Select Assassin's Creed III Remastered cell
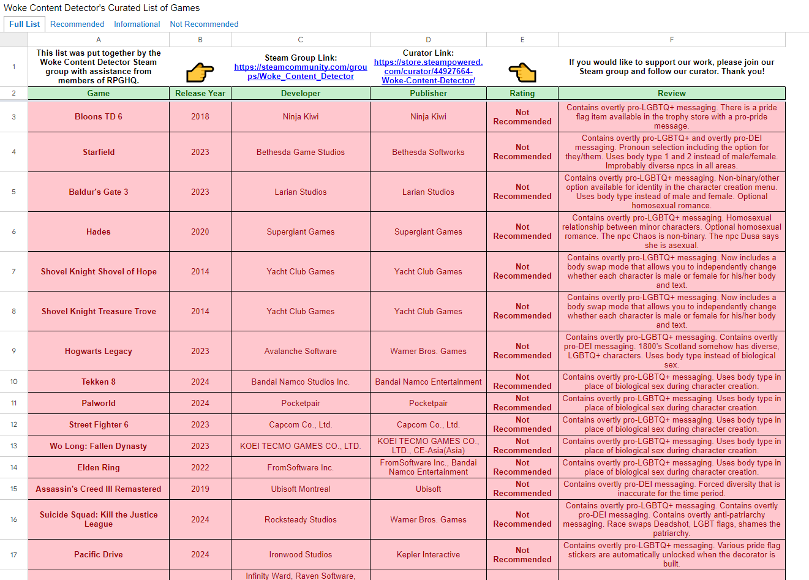The height and width of the screenshot is (580, 809). (99, 489)
